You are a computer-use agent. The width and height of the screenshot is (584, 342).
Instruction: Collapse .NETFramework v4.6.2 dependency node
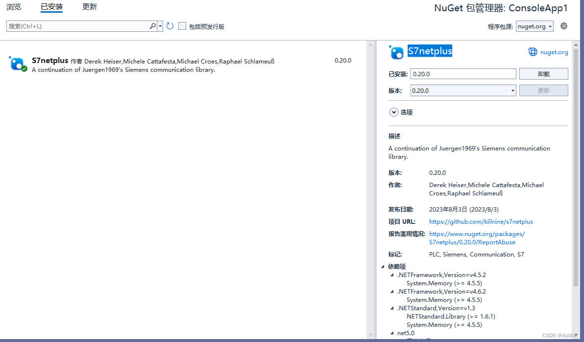[x=392, y=292]
